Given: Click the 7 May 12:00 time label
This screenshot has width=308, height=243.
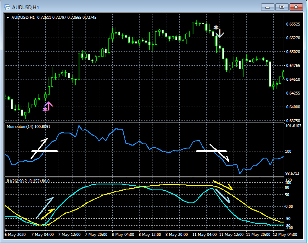Looking at the screenshot, I should point(69,235).
